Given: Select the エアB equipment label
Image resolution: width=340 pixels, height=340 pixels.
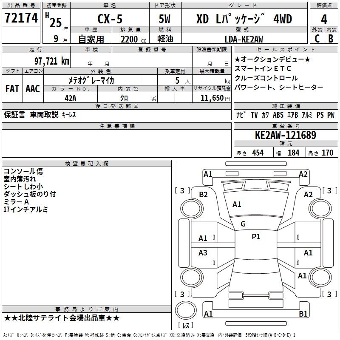Looking at the screenshot, I should click(x=292, y=115).
